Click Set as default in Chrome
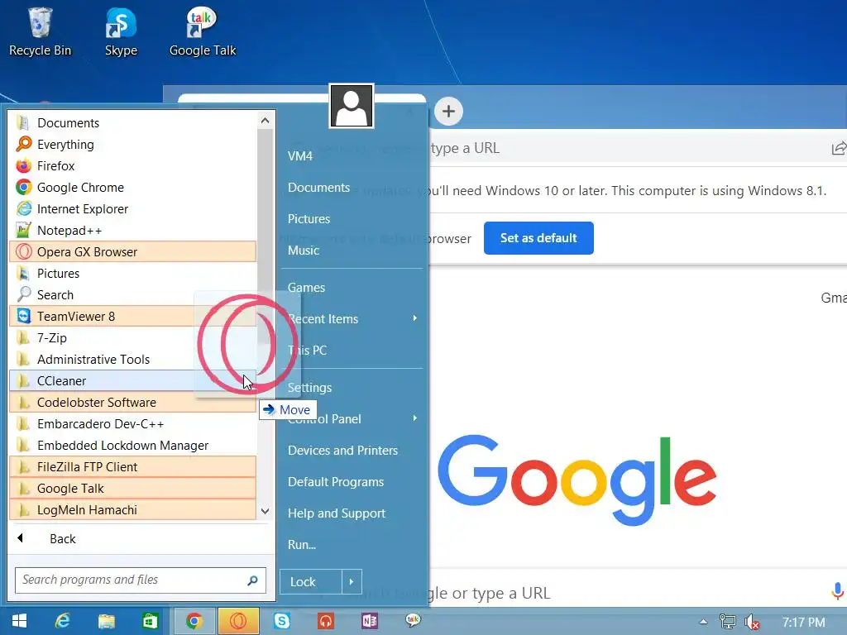The image size is (847, 635). click(x=538, y=238)
